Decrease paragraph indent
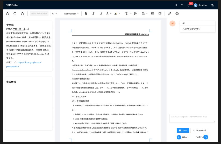Screen dimensions: 221x144 click(x=153, y=14)
